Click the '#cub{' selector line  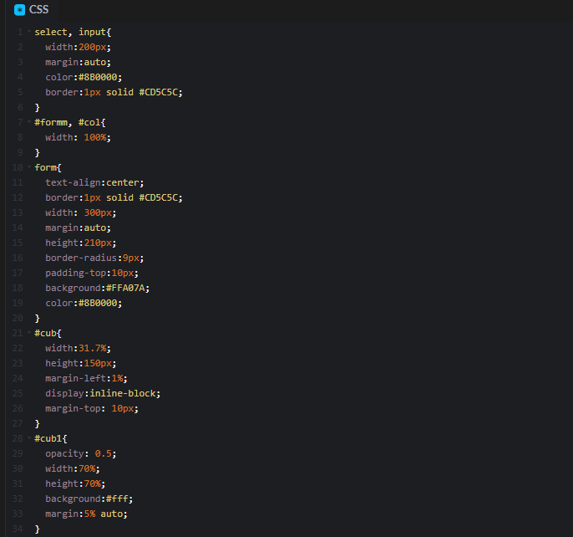[48, 333]
